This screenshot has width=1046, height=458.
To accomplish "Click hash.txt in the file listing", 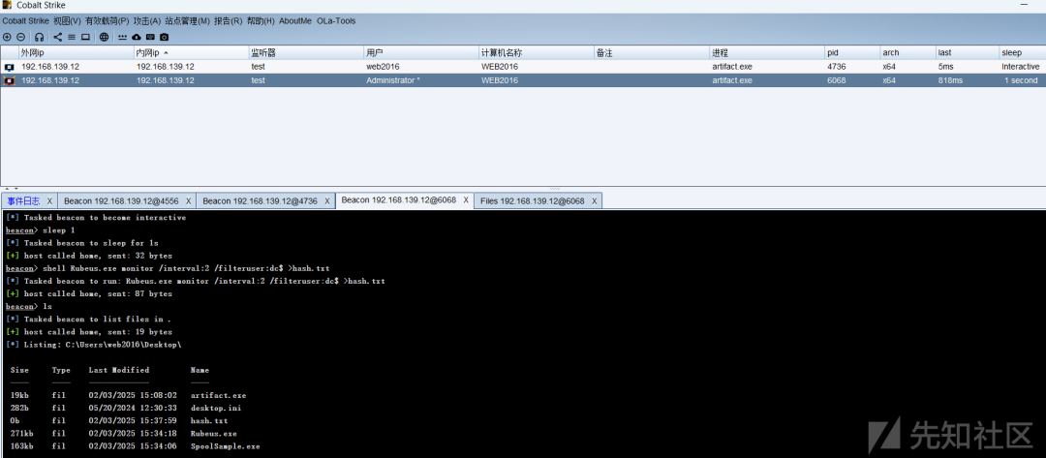I will (209, 420).
